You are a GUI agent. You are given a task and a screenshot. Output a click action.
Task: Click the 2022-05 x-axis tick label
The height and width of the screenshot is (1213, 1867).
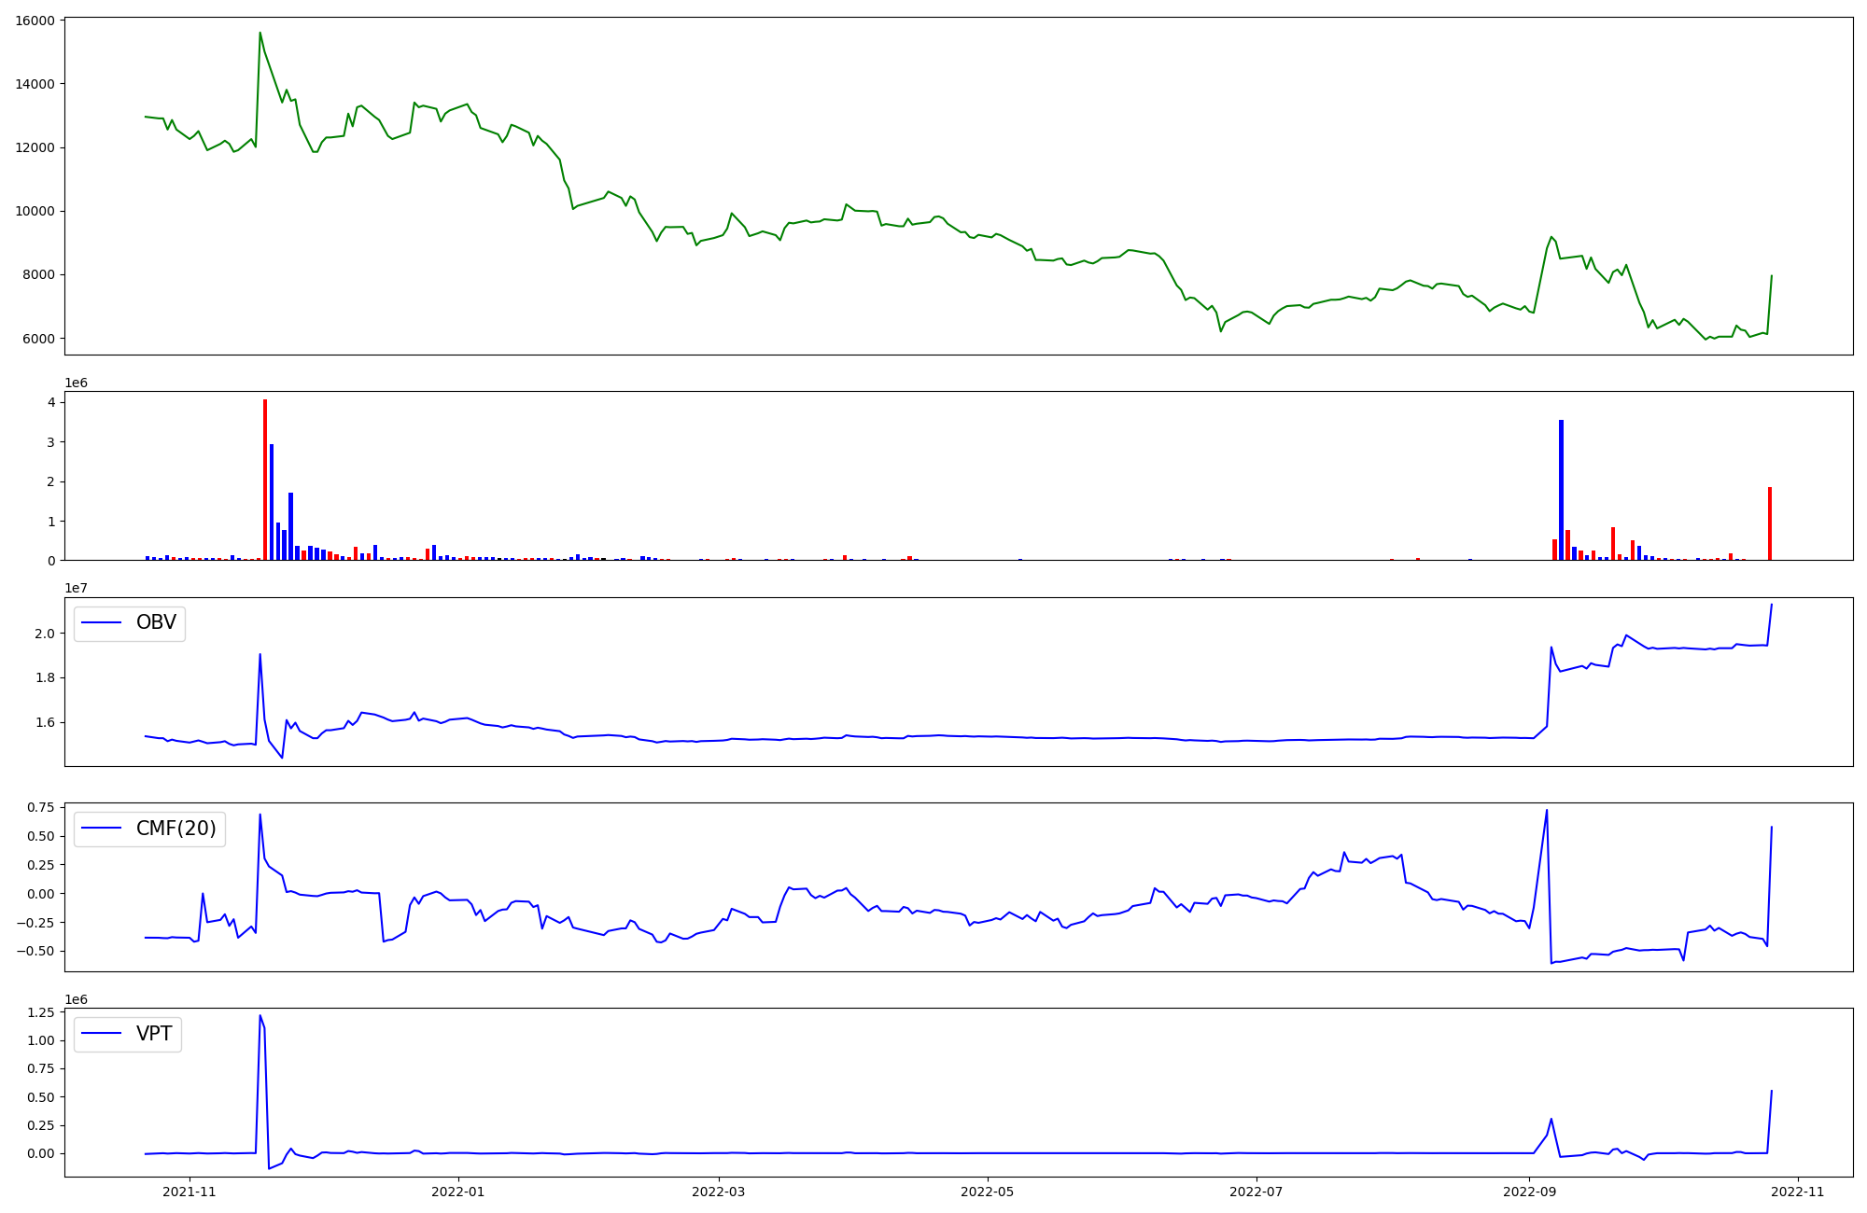coord(988,1192)
